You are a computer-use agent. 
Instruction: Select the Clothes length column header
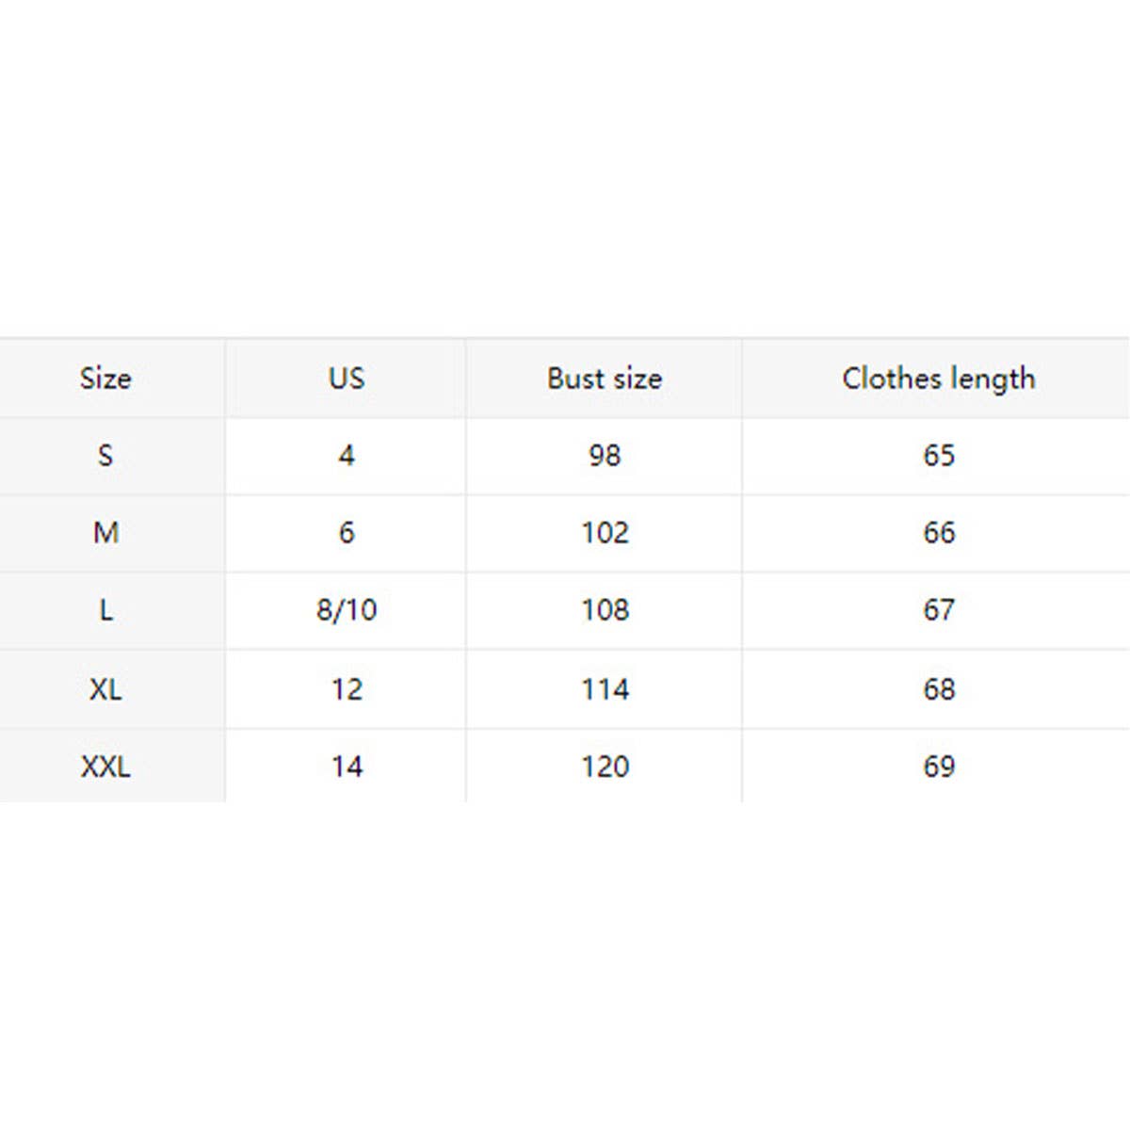pyautogui.click(x=938, y=379)
